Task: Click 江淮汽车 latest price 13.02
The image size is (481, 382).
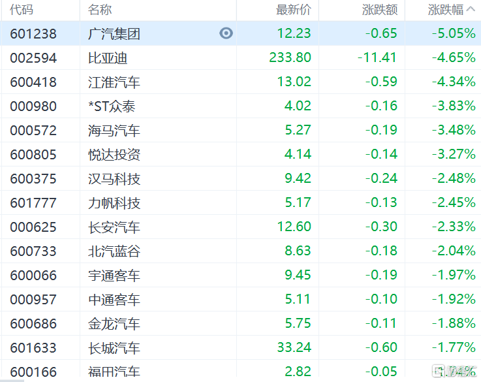Action: point(294,82)
